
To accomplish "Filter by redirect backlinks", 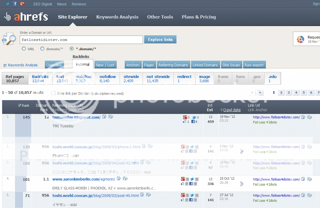I will tap(184, 79).
